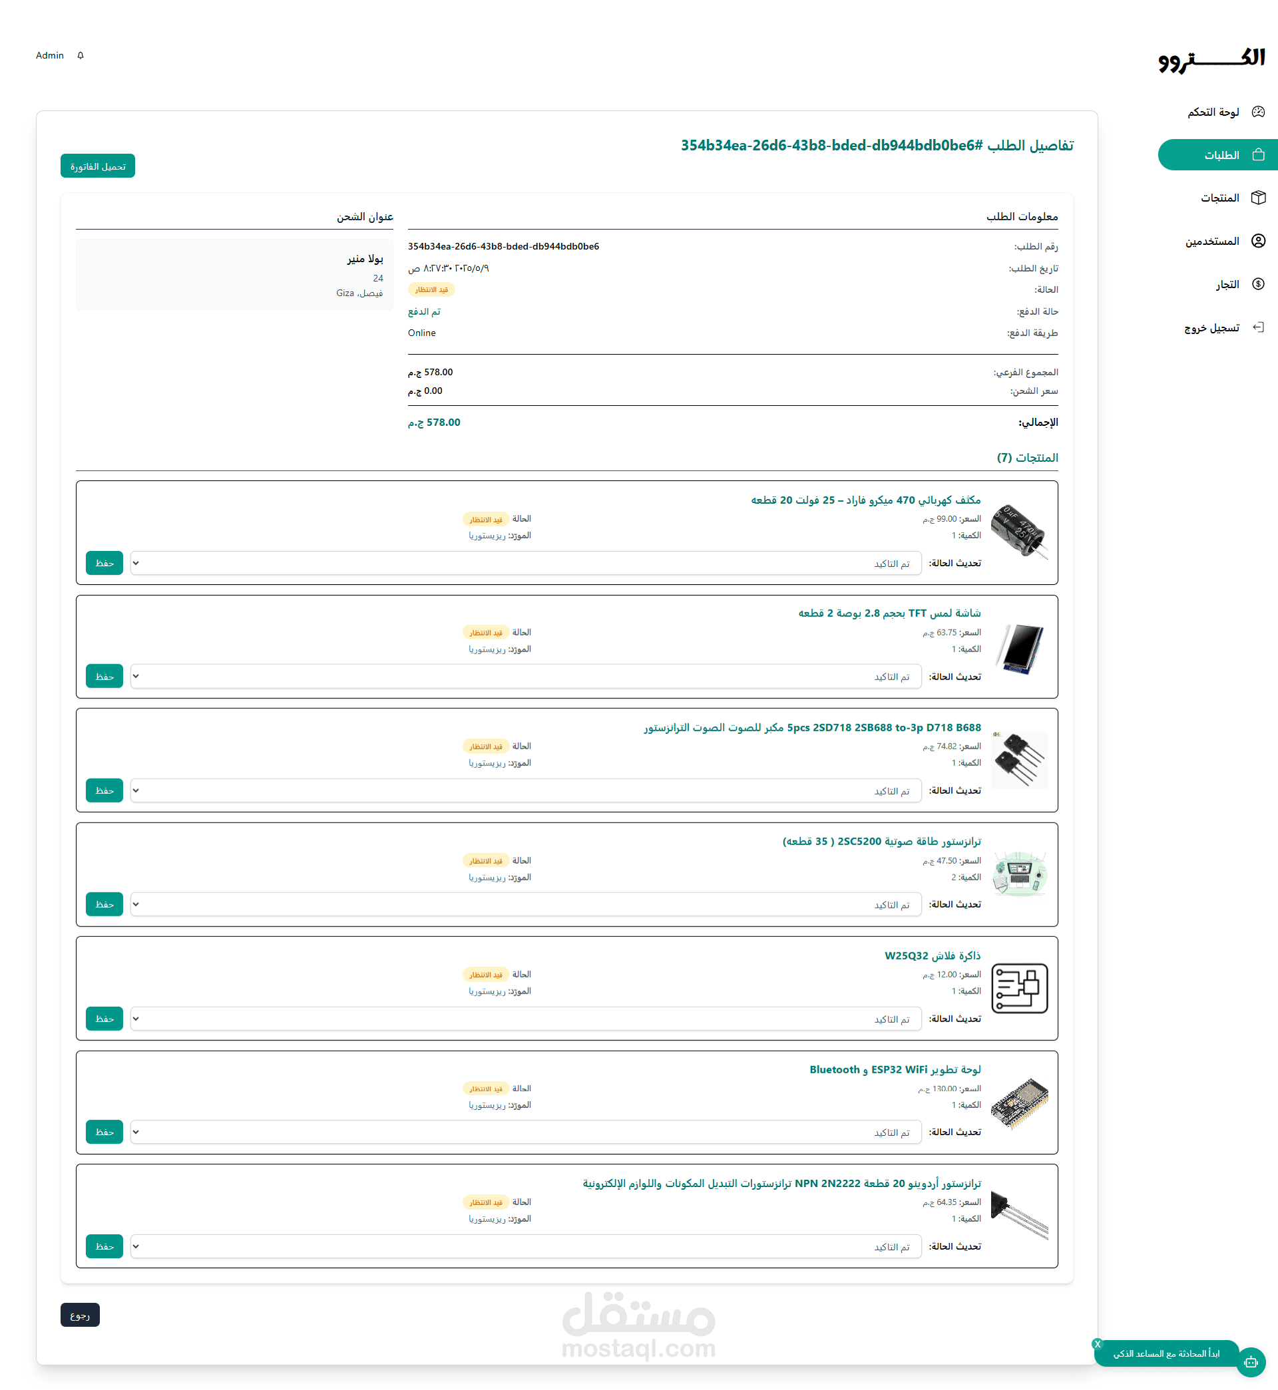Go to المستخدمين sidebar menu item
This screenshot has height=1390, width=1278.
(x=1211, y=242)
